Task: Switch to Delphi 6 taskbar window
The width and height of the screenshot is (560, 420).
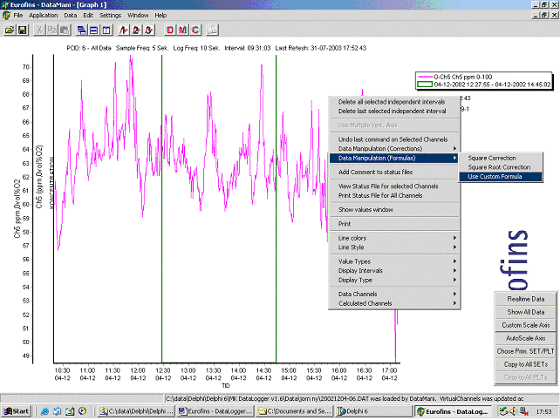Action: tap(373, 411)
